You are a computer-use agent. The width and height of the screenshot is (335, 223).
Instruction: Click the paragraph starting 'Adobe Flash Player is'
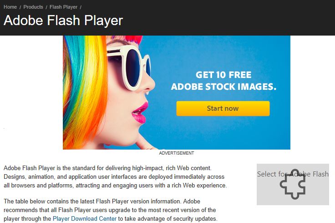pos(115,176)
